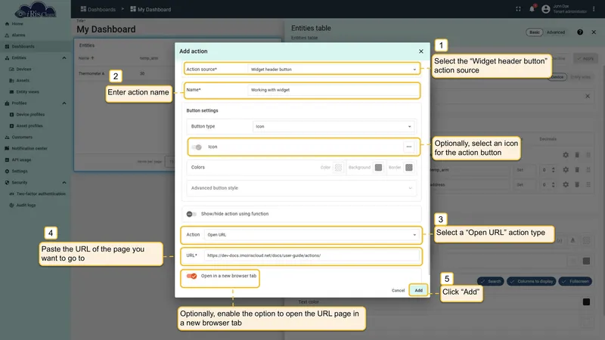The width and height of the screenshot is (605, 340).
Task: Click the URL input field
Action: [312, 255]
